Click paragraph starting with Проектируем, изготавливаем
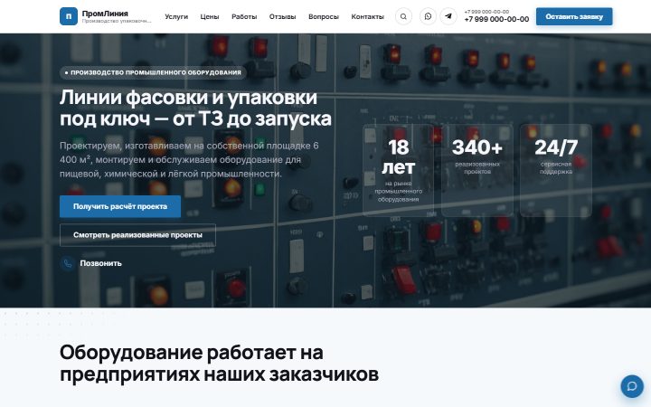The height and width of the screenshot is (407, 651). (x=189, y=160)
